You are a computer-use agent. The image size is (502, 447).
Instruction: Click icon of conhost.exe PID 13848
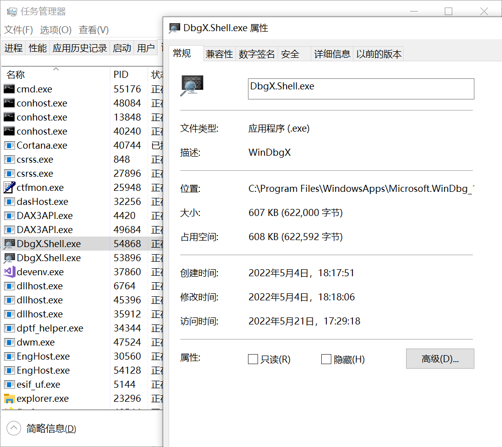tap(9, 117)
